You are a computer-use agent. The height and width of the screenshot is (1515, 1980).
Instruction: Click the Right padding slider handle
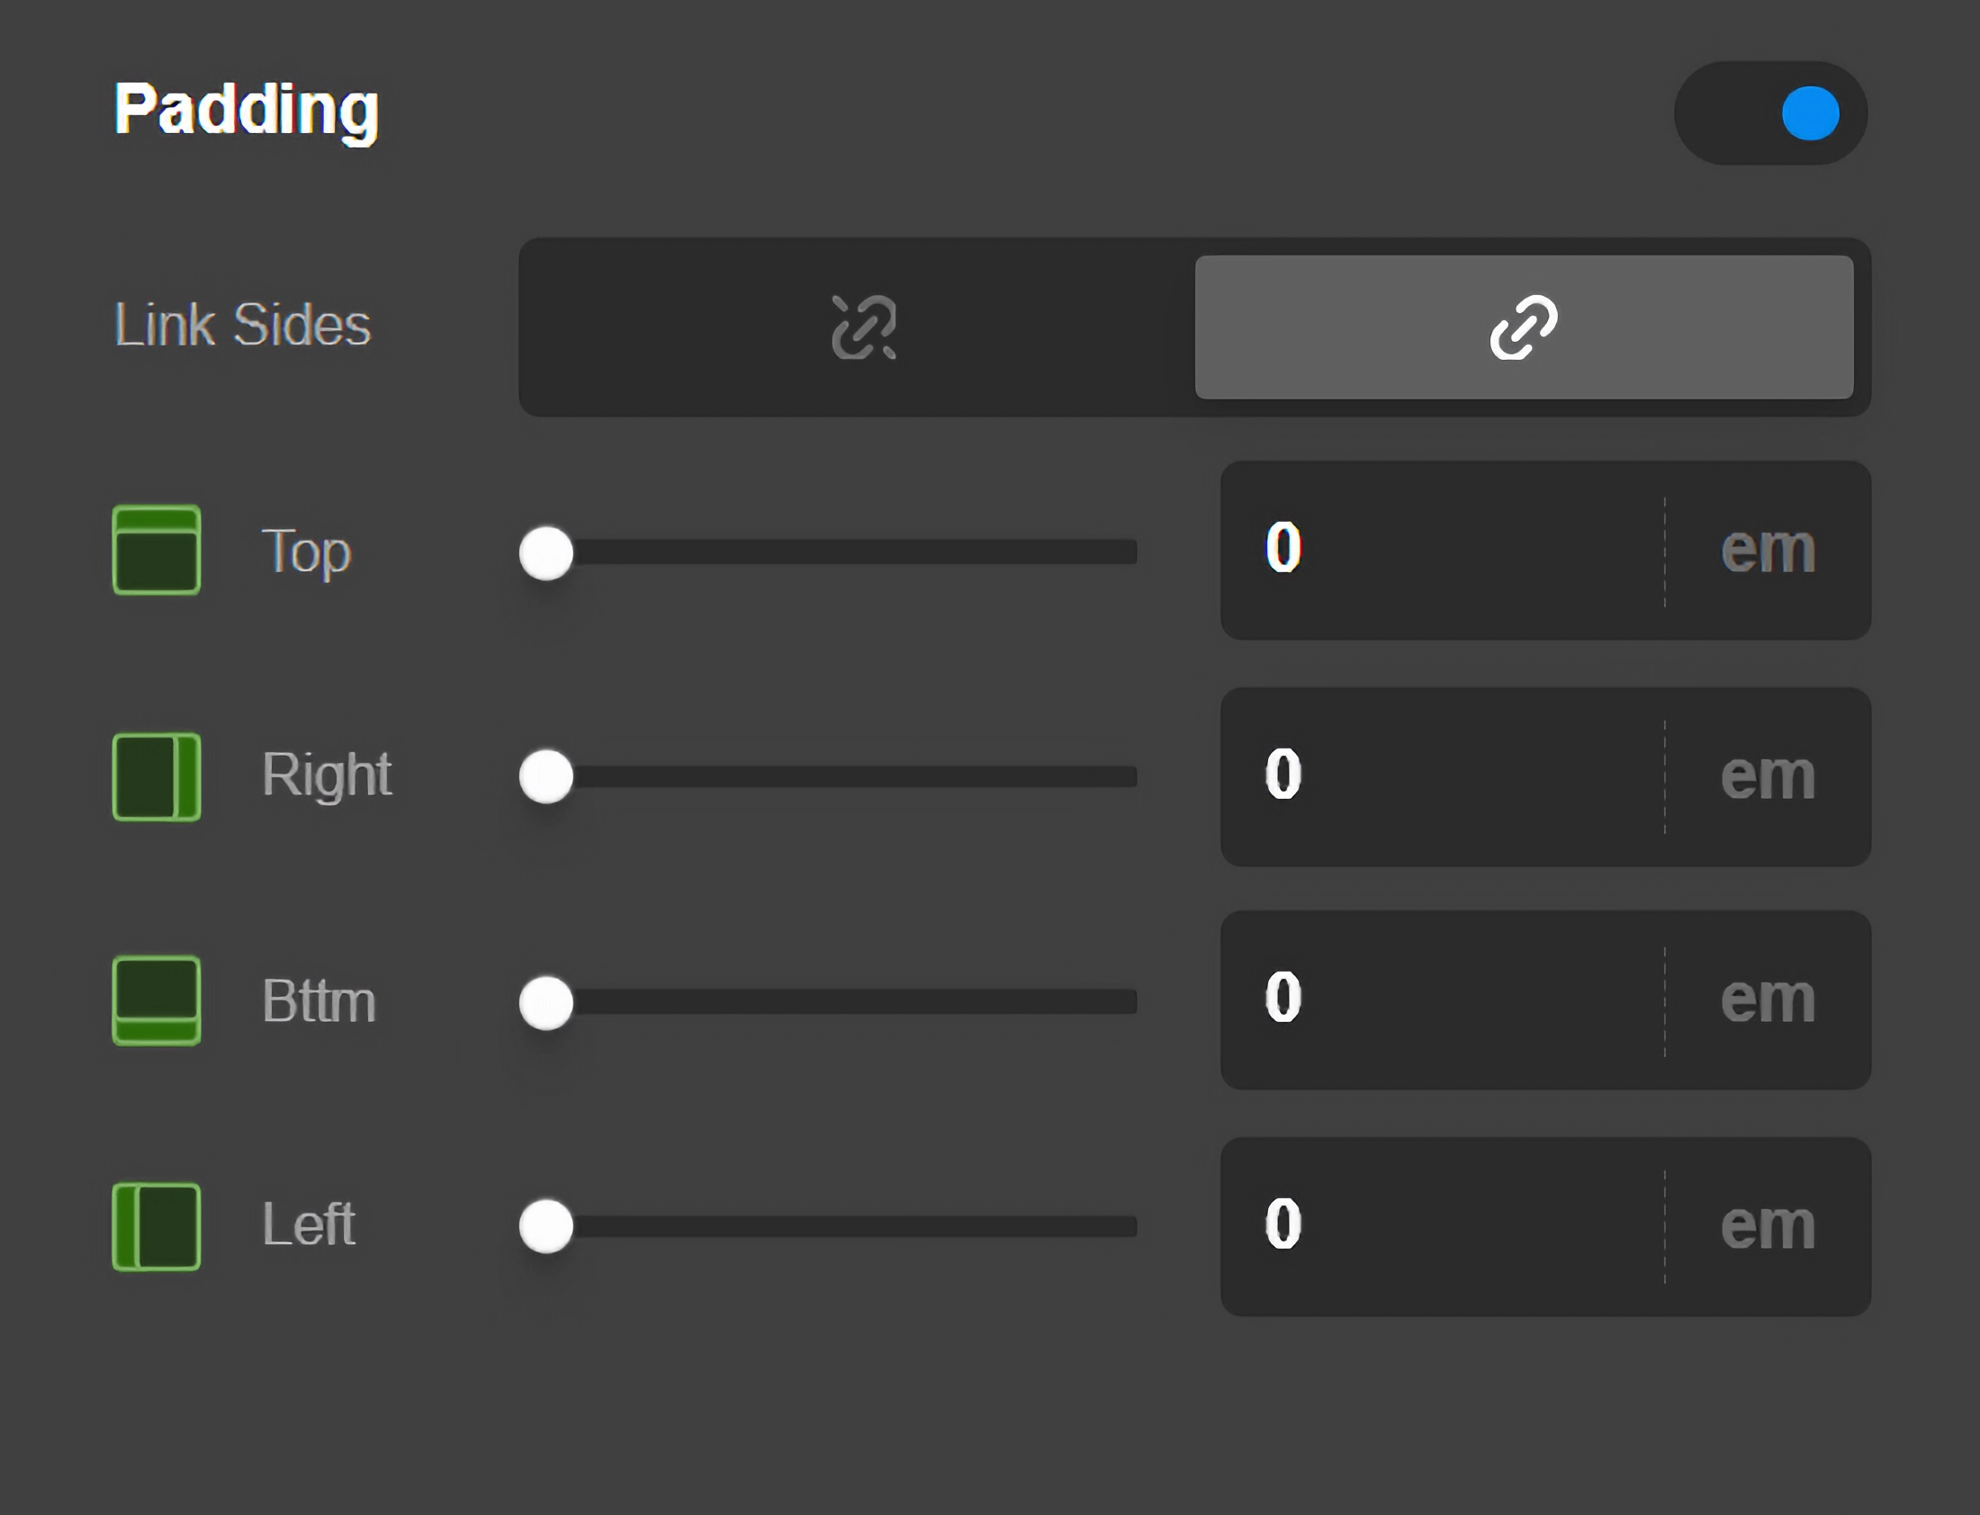[546, 776]
